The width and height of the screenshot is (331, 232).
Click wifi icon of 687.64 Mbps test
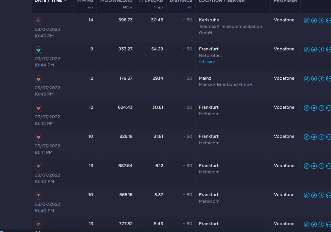coord(38,167)
